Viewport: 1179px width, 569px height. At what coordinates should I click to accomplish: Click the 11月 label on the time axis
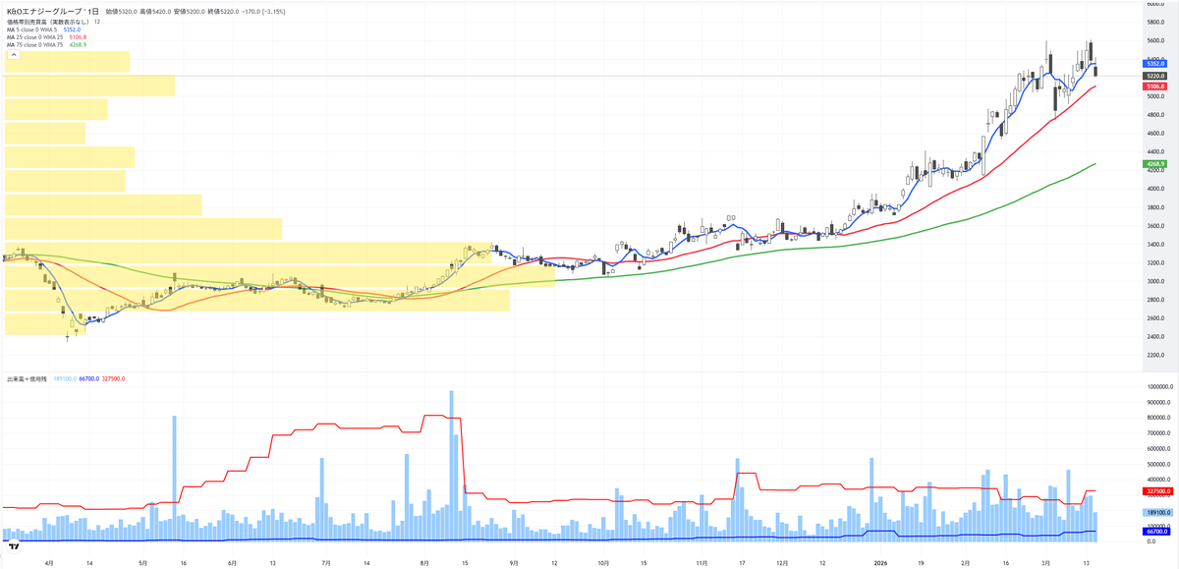pos(702,563)
